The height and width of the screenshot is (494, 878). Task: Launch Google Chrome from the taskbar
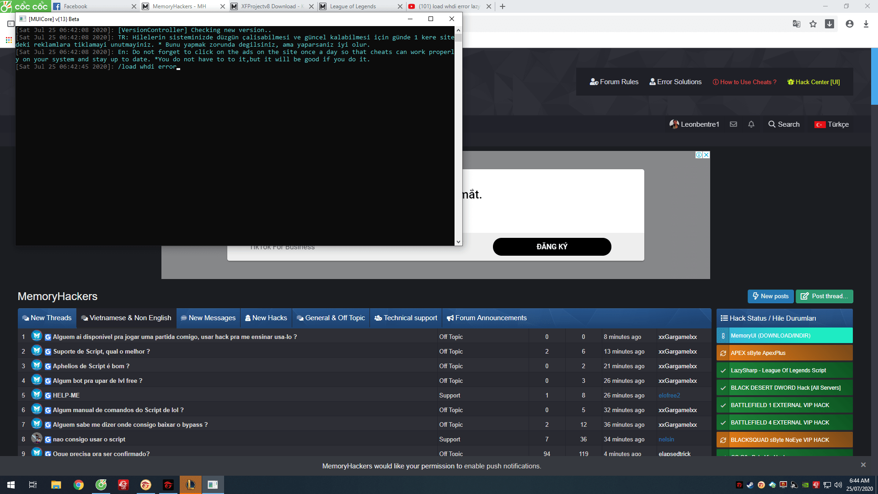[79, 485]
